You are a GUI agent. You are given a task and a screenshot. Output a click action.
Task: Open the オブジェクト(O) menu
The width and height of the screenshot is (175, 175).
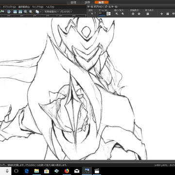click(9, 7)
